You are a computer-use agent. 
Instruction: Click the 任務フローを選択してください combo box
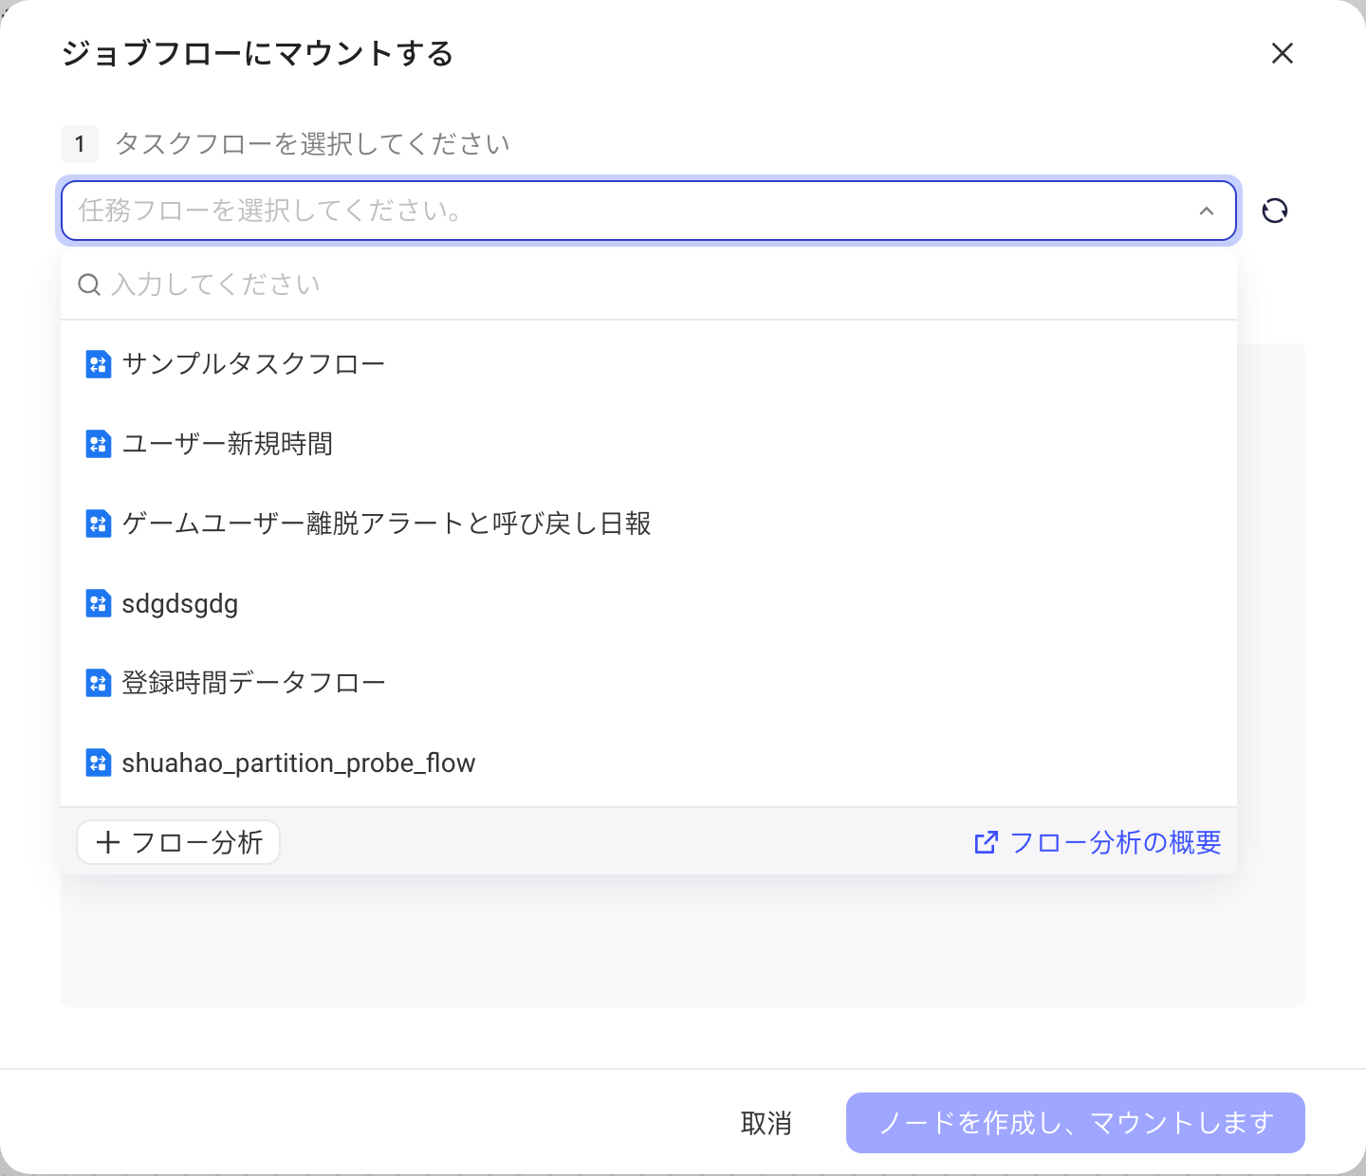[649, 211]
